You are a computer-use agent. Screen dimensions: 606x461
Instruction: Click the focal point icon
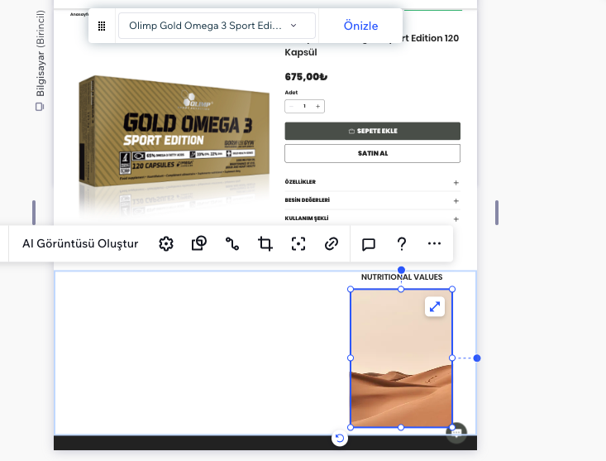[298, 243]
